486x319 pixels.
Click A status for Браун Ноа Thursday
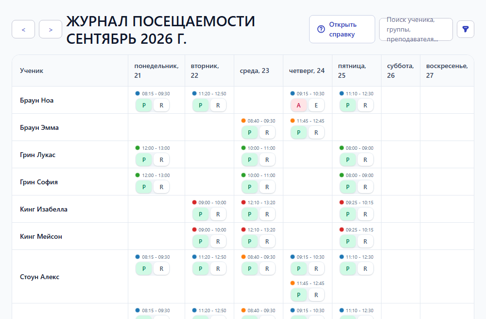click(298, 106)
